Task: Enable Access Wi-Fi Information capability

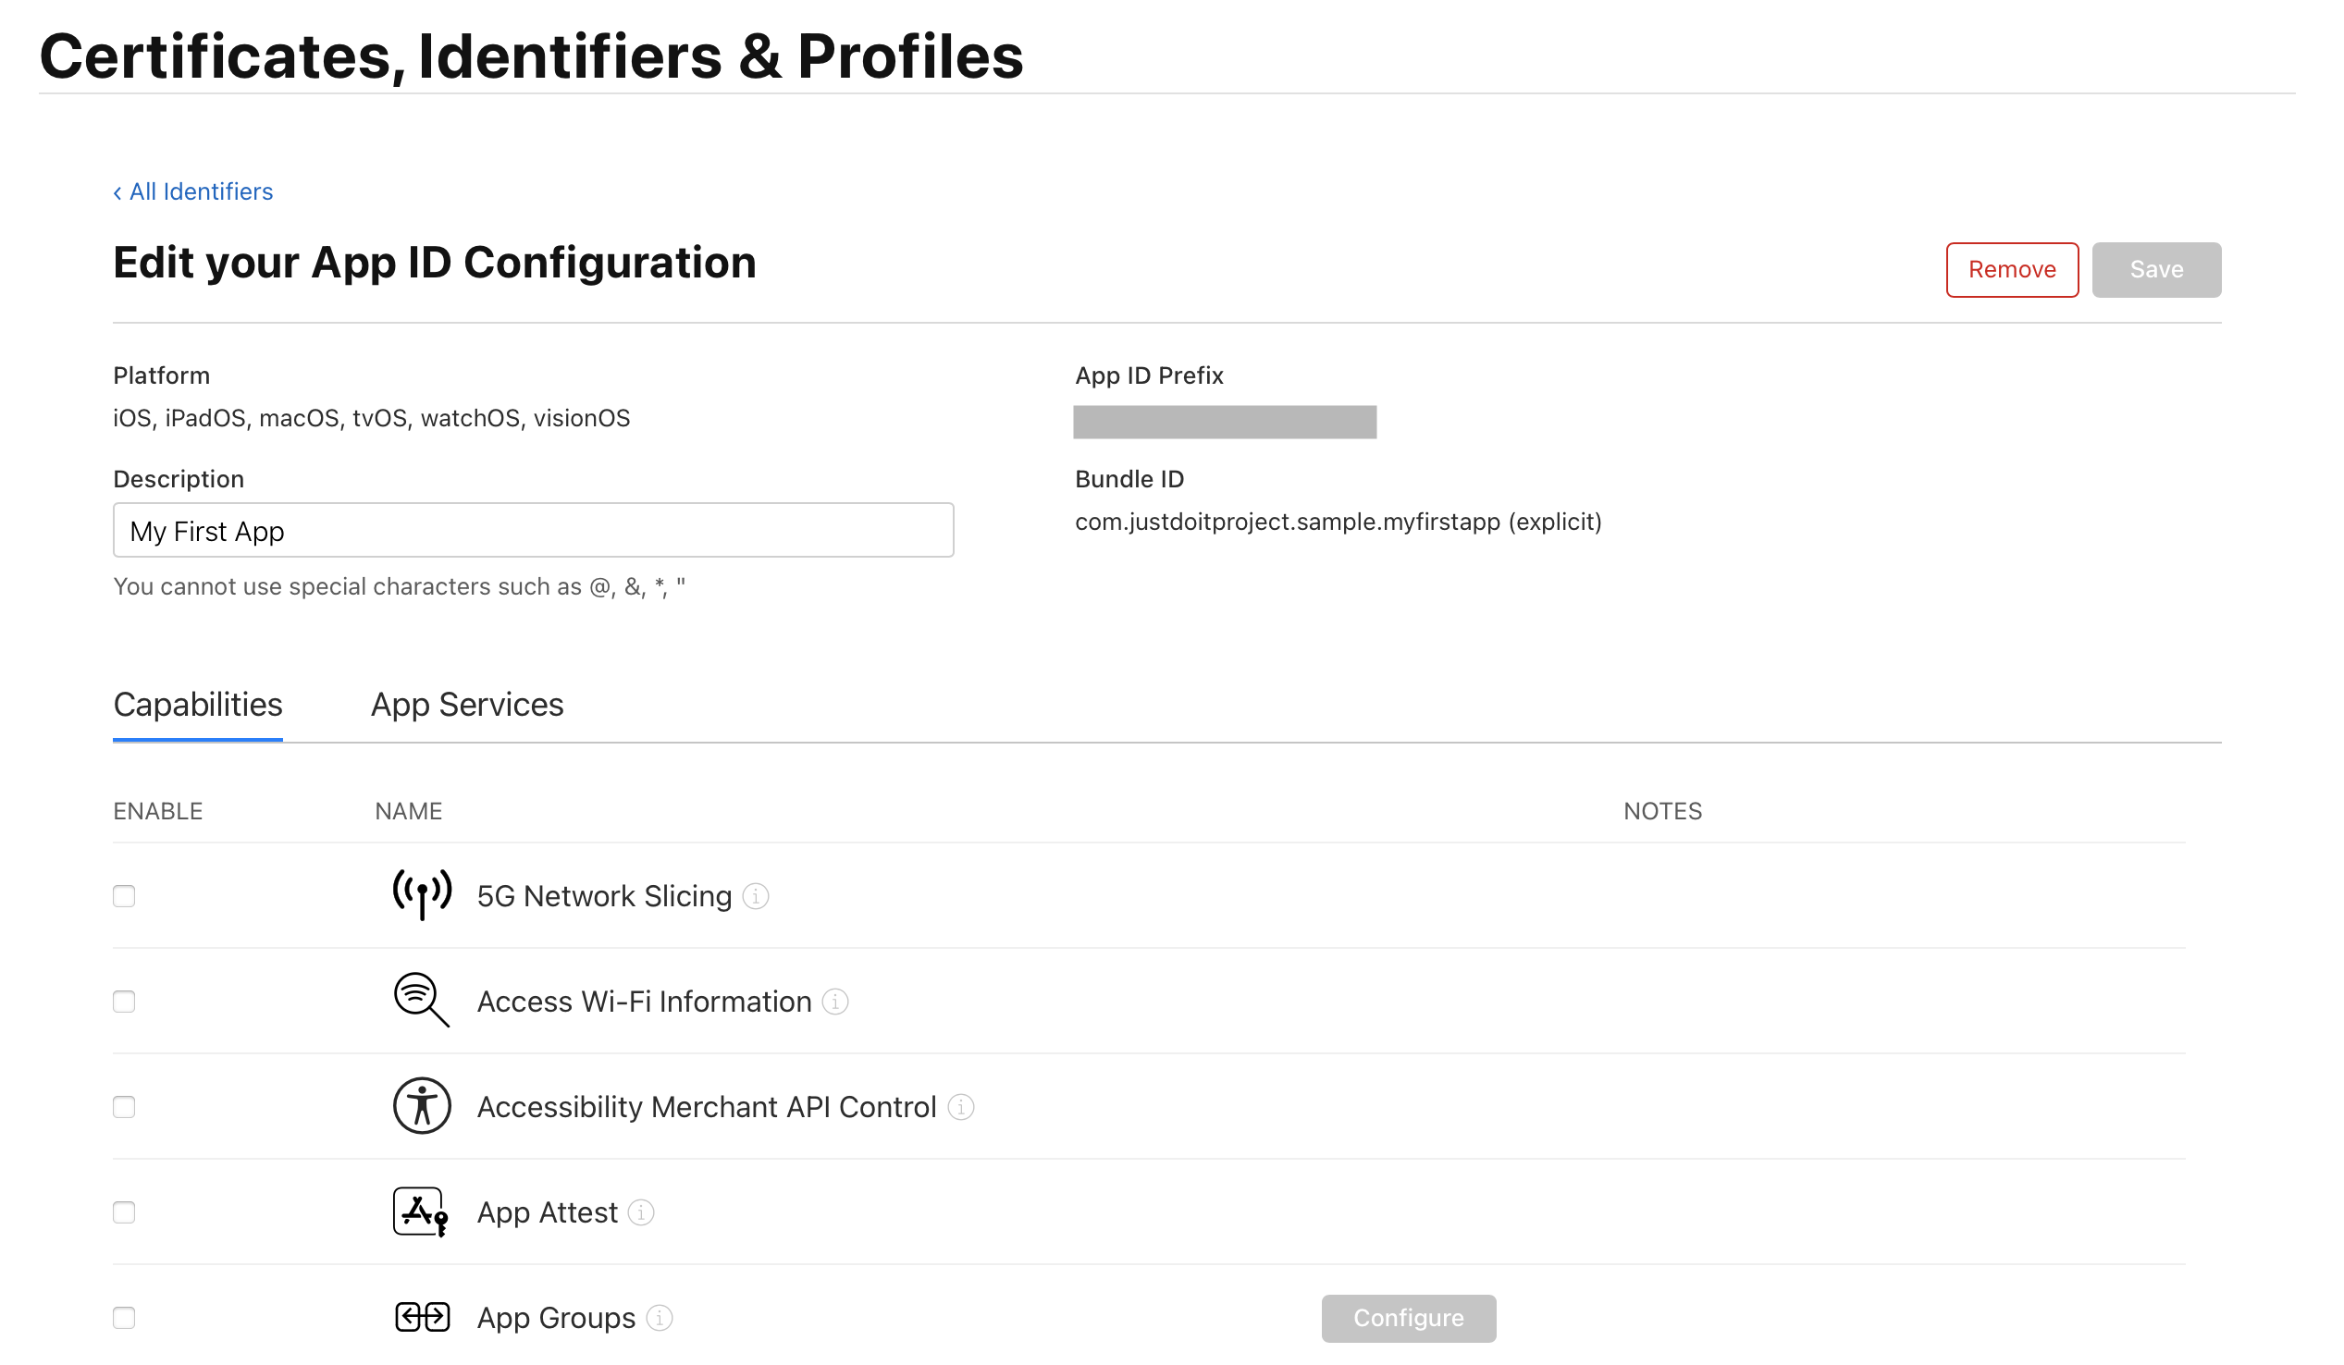Action: pos(124,1002)
